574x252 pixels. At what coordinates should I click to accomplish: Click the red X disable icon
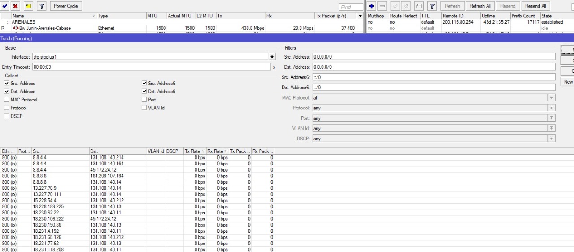[x=16, y=6]
